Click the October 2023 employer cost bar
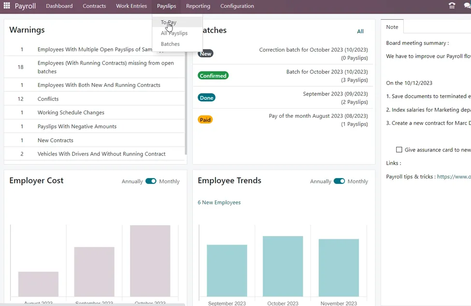Image resolution: width=471 pixels, height=306 pixels. [150, 261]
